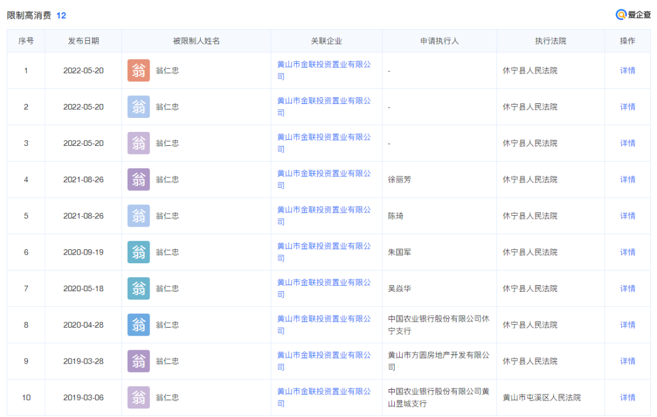Screen dimensions: 657x417
Task: Select date 2020-05-18 cell
Action: click(83, 289)
